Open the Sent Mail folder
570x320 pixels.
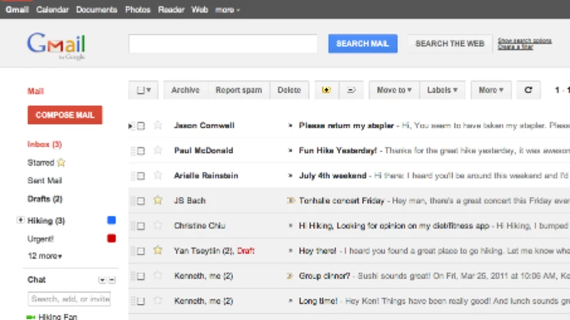tap(44, 180)
